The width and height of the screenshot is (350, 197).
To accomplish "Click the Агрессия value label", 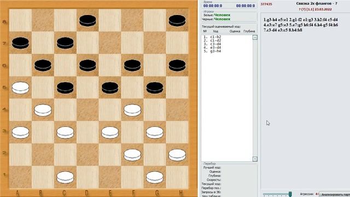I will pyautogui.click(x=307, y=194).
